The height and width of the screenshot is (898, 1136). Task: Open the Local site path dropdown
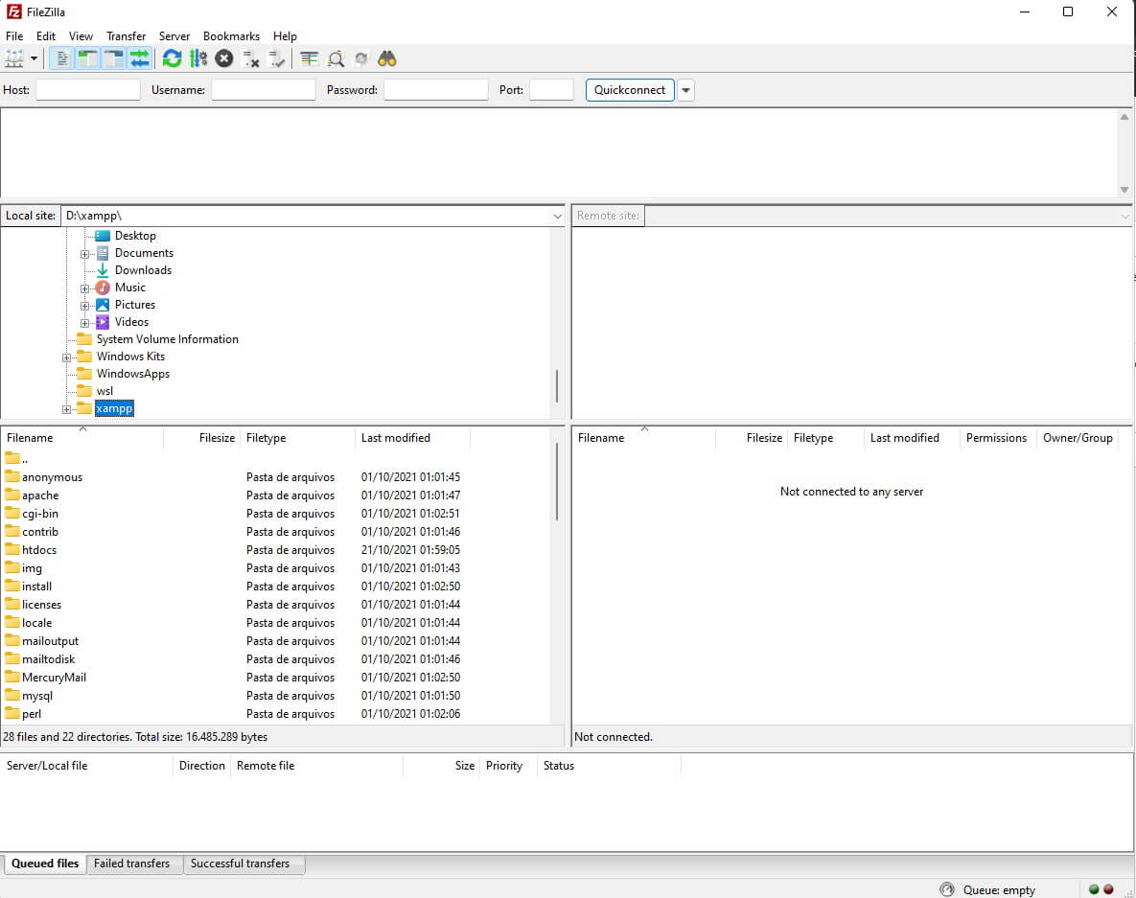tap(557, 216)
